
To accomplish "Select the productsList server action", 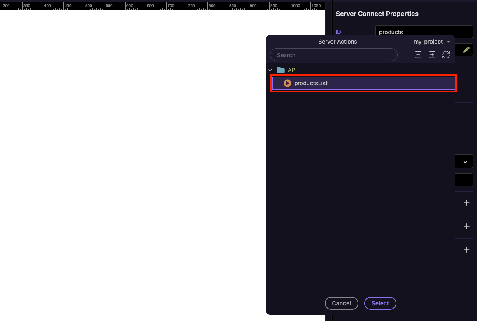I will tap(311, 83).
